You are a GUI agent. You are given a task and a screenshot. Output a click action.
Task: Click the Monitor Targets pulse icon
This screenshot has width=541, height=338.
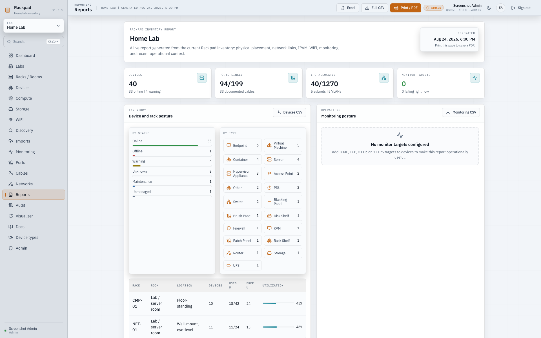(475, 78)
